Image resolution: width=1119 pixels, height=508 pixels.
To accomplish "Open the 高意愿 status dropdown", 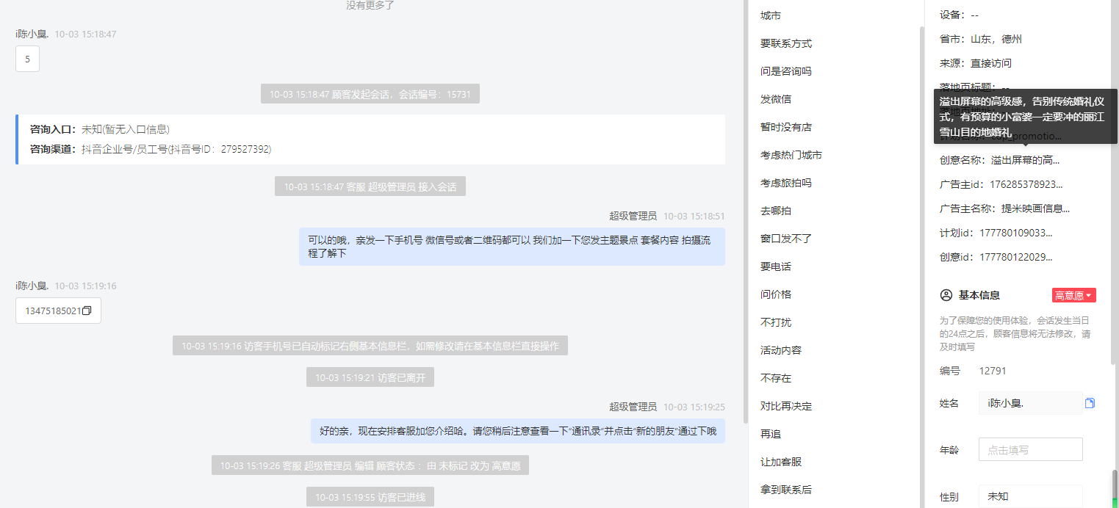I will coord(1073,295).
